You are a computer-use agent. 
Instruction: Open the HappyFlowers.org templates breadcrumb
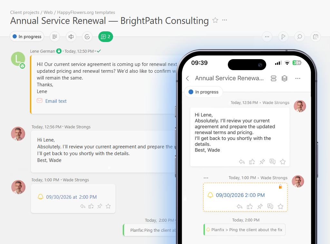point(86,13)
